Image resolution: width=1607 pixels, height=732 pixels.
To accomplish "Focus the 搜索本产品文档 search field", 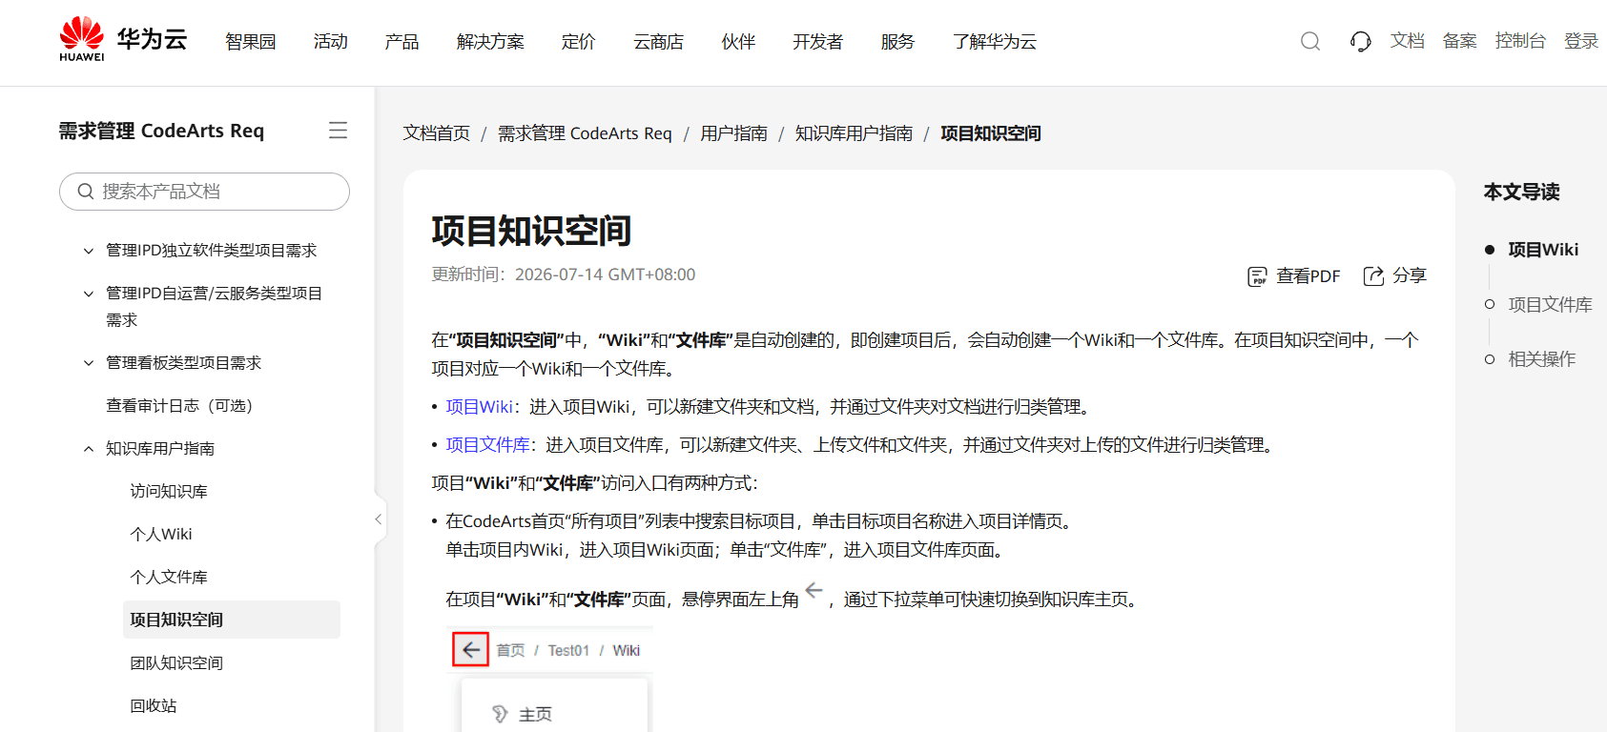I will tap(204, 192).
